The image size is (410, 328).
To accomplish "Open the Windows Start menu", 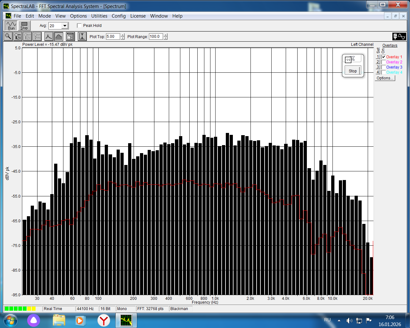I will [10, 320].
